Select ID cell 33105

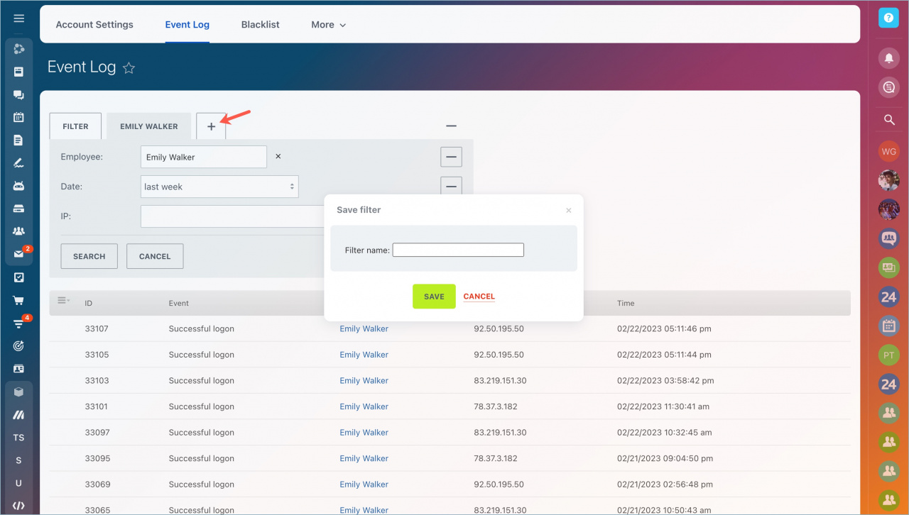97,355
